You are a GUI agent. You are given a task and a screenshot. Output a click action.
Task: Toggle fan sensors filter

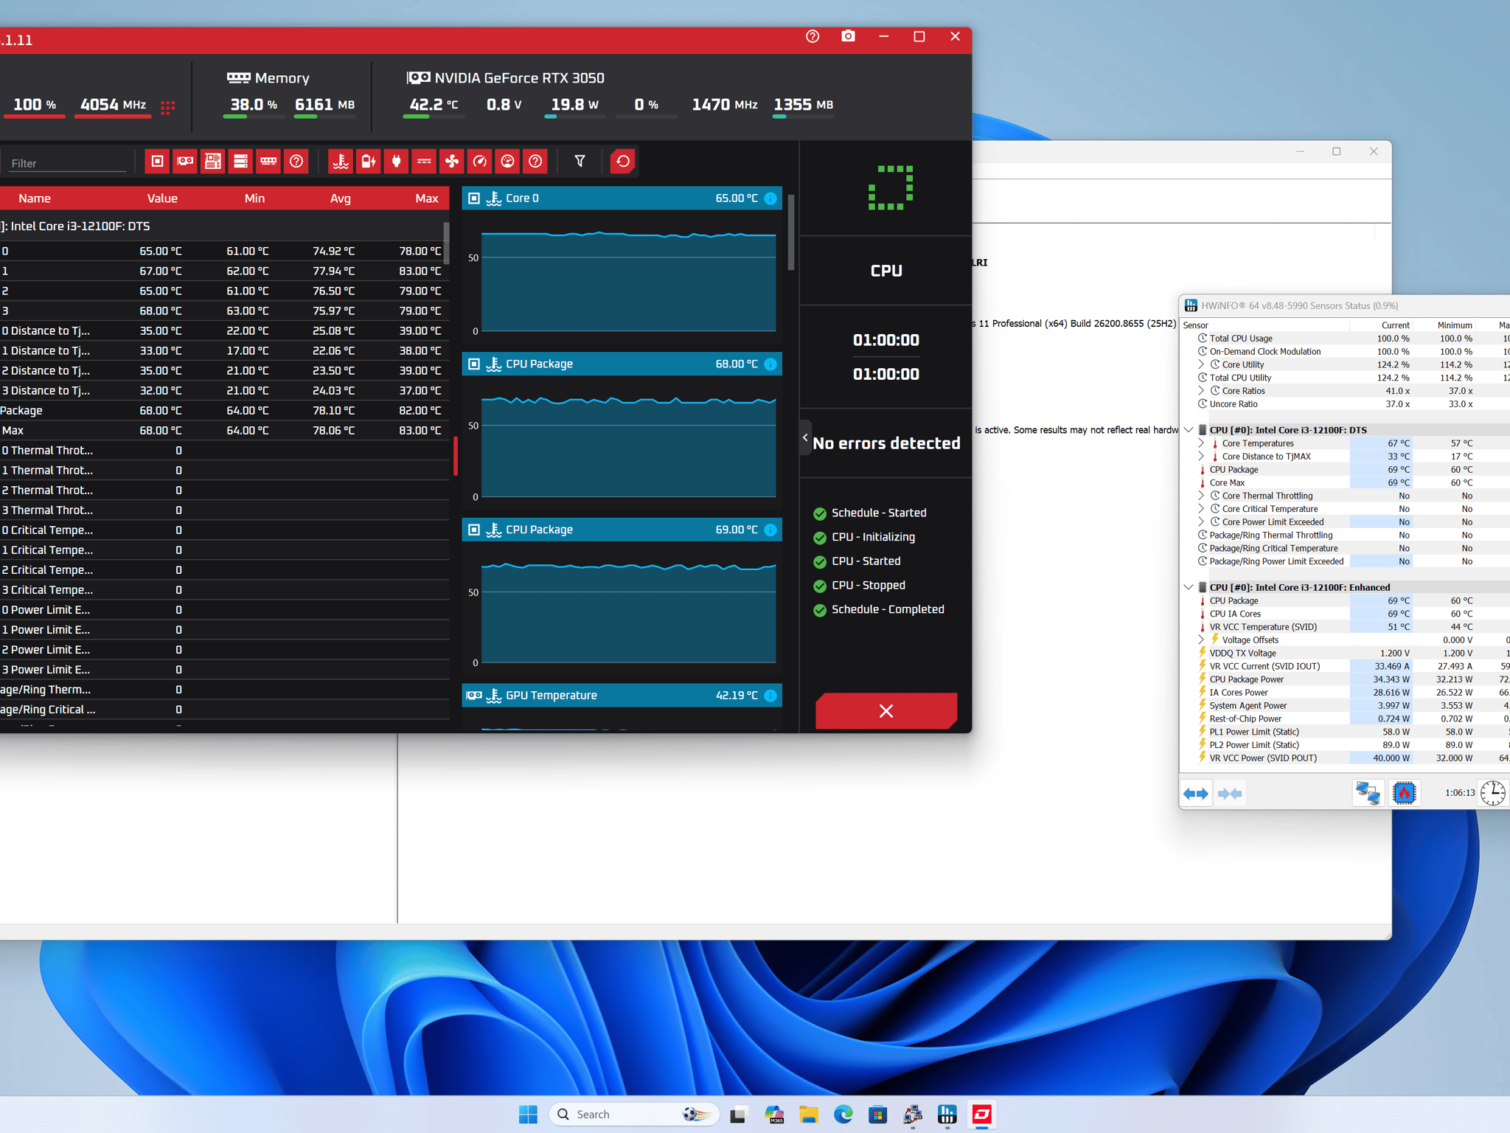(452, 161)
